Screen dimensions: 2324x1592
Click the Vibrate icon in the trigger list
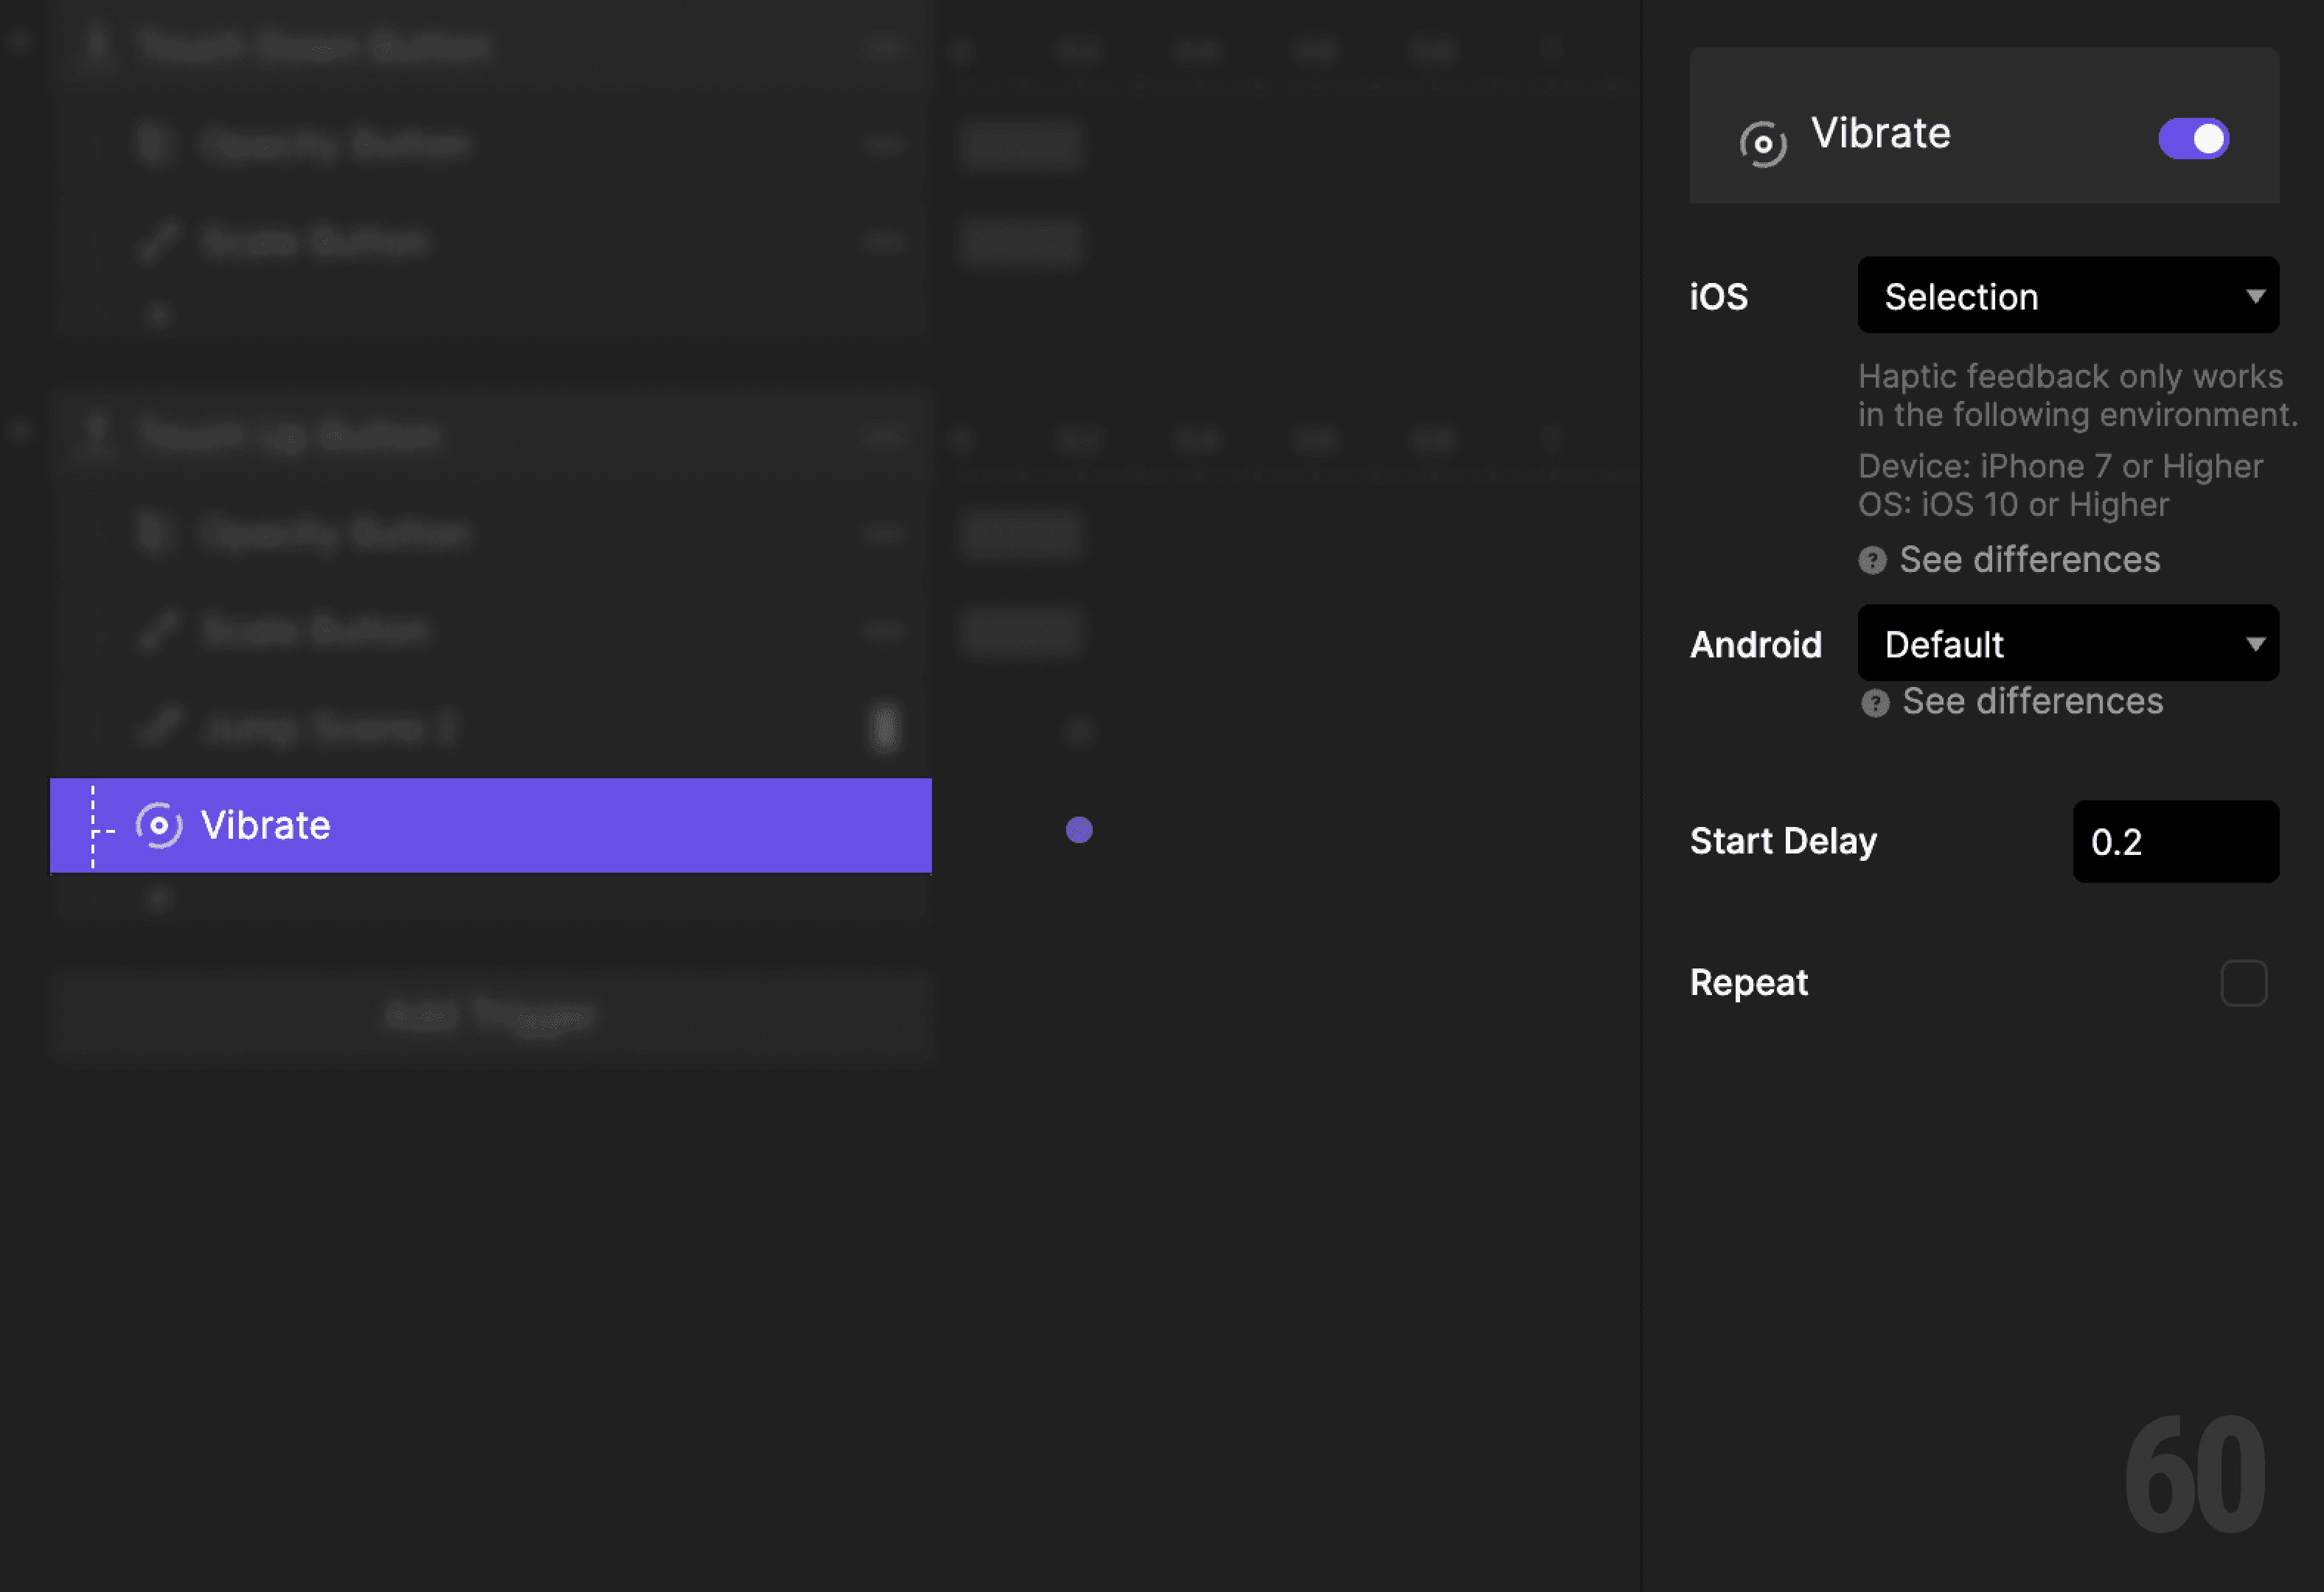click(x=157, y=825)
